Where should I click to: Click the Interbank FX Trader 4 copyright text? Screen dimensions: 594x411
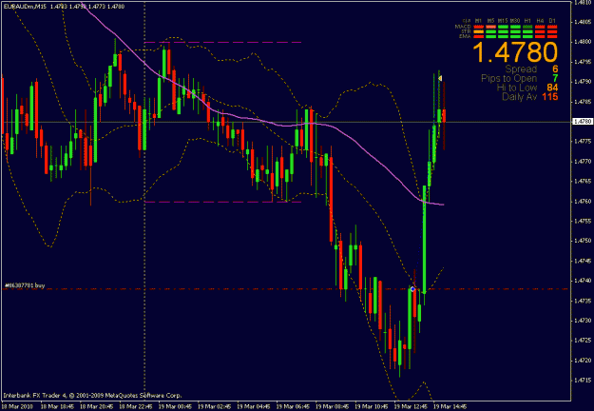pyautogui.click(x=92, y=396)
